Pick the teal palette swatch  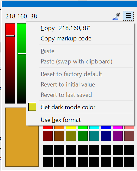pyautogui.click(x=94, y=136)
